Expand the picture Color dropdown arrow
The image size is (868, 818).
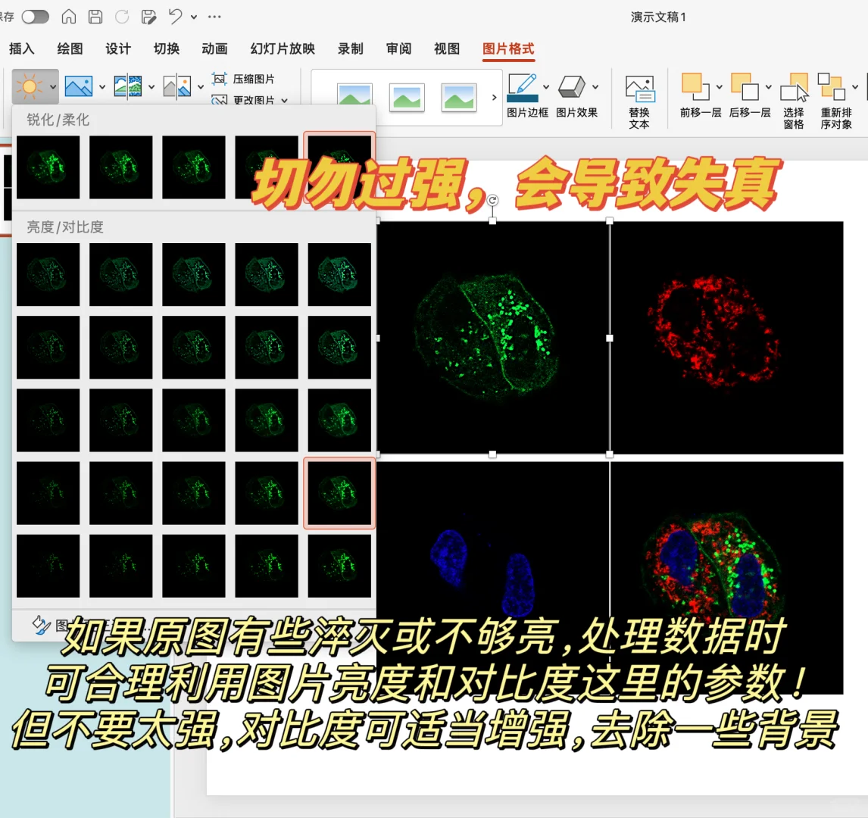tap(101, 87)
